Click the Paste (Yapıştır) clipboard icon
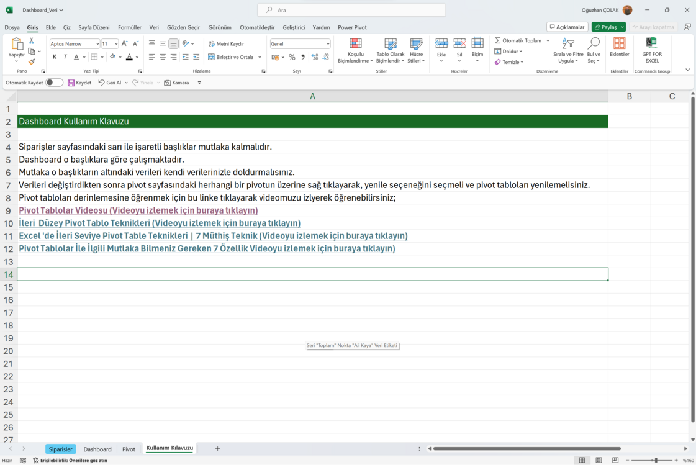 click(16, 43)
